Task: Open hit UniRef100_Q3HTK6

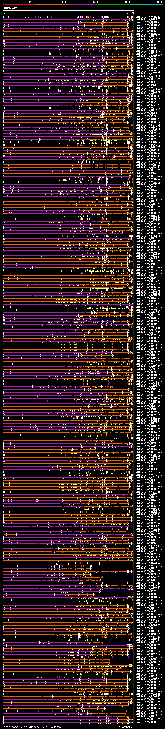Action: [148, 25]
